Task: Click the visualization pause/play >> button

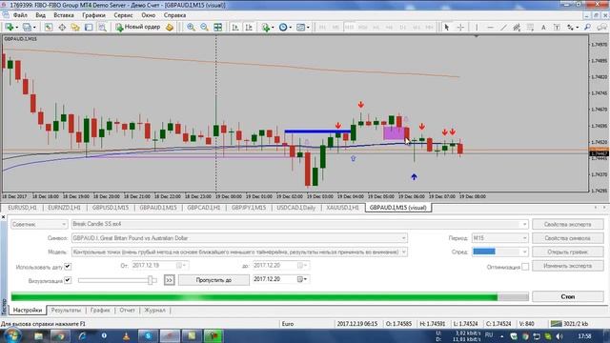Action: (170, 280)
